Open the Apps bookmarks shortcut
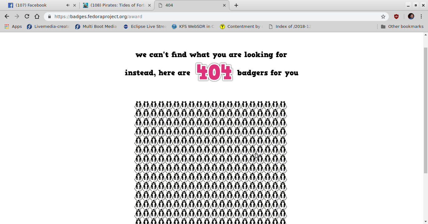Viewport: 428px width, 224px height. tap(13, 27)
